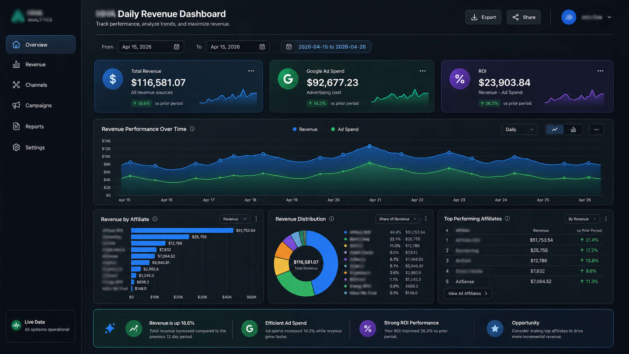
Task: Toggle the Revenue series in chart legend
Action: (x=305, y=129)
